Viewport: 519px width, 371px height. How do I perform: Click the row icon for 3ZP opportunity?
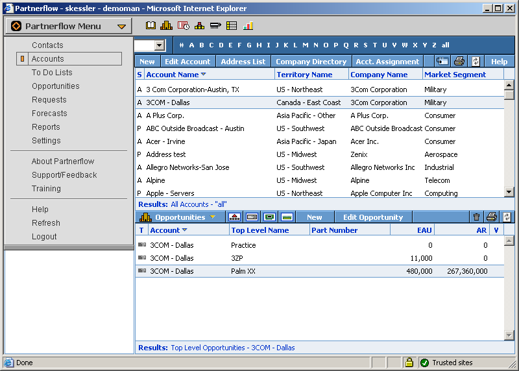pyautogui.click(x=142, y=257)
